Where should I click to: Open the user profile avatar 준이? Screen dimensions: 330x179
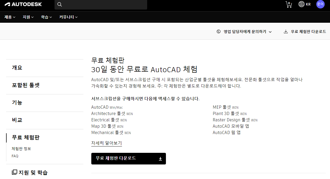[x=320, y=4]
